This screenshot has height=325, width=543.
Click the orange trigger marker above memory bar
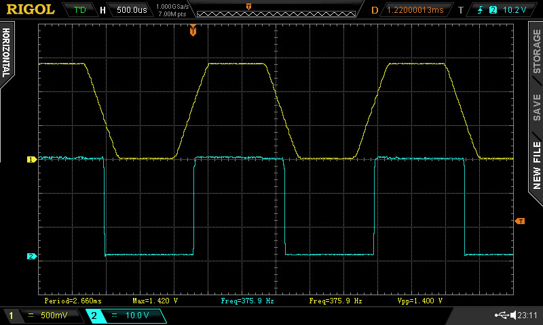click(248, 7)
